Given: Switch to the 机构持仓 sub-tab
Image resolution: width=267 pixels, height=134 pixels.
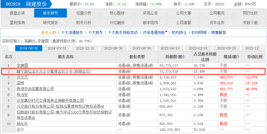Looking at the screenshot, I should click(179, 33).
